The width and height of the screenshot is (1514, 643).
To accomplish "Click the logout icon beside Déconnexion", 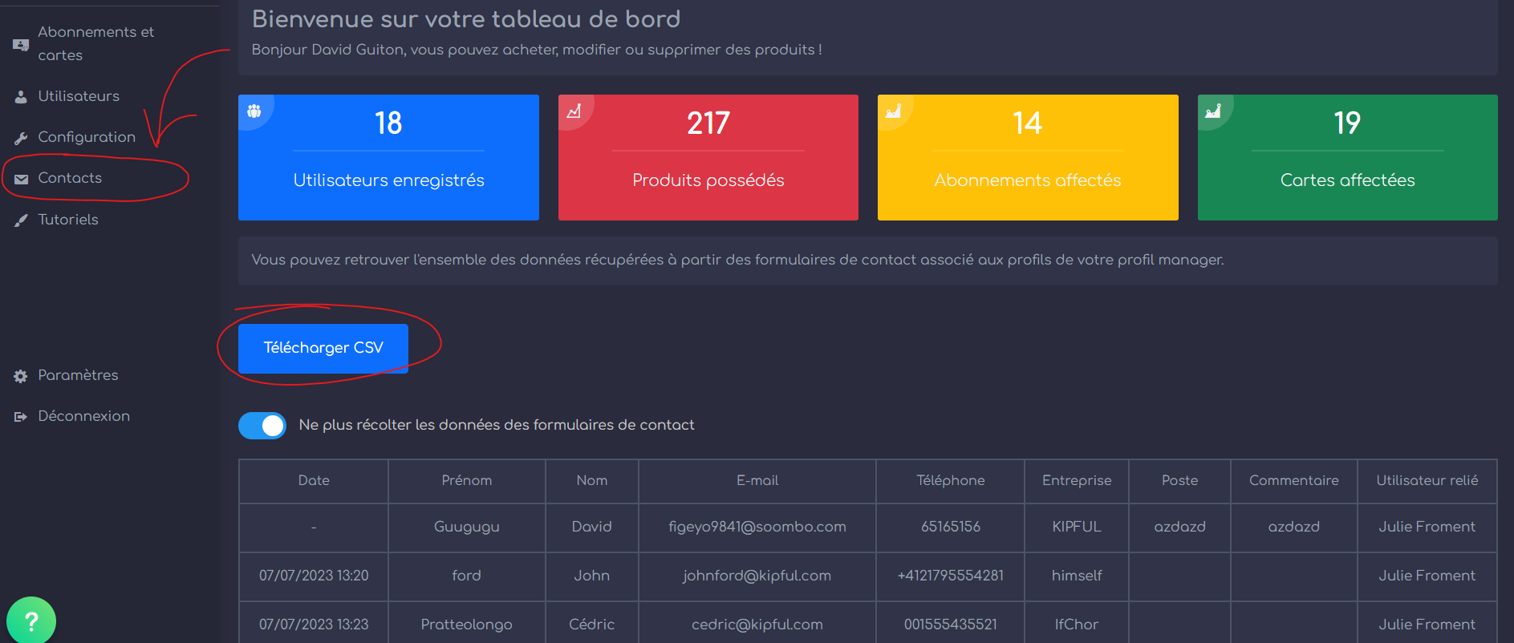I will [22, 417].
